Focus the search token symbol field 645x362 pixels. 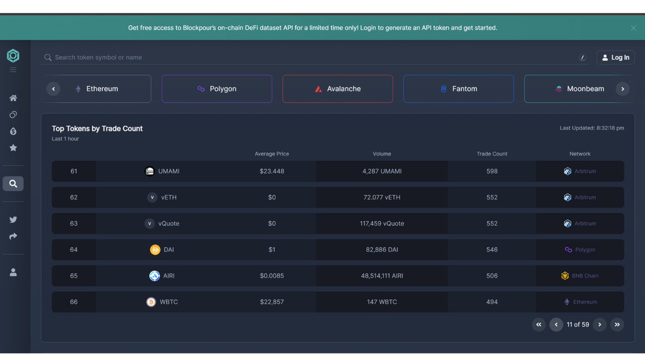click(314, 57)
